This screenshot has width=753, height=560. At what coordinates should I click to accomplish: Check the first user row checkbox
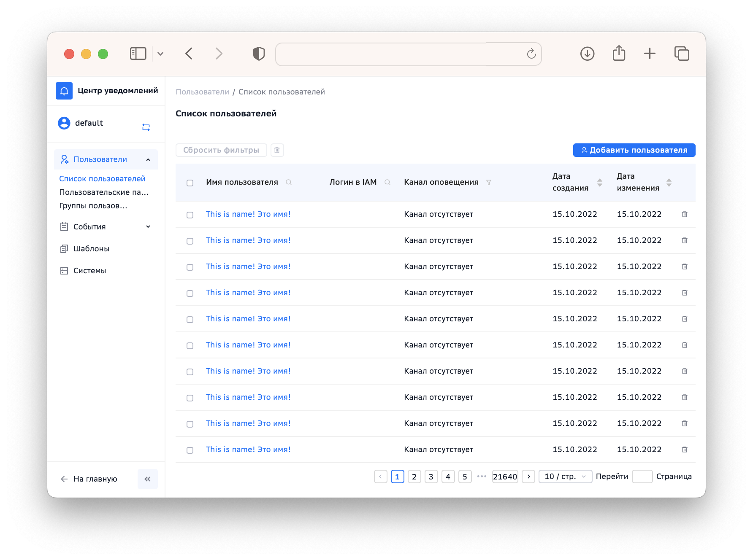[190, 215]
